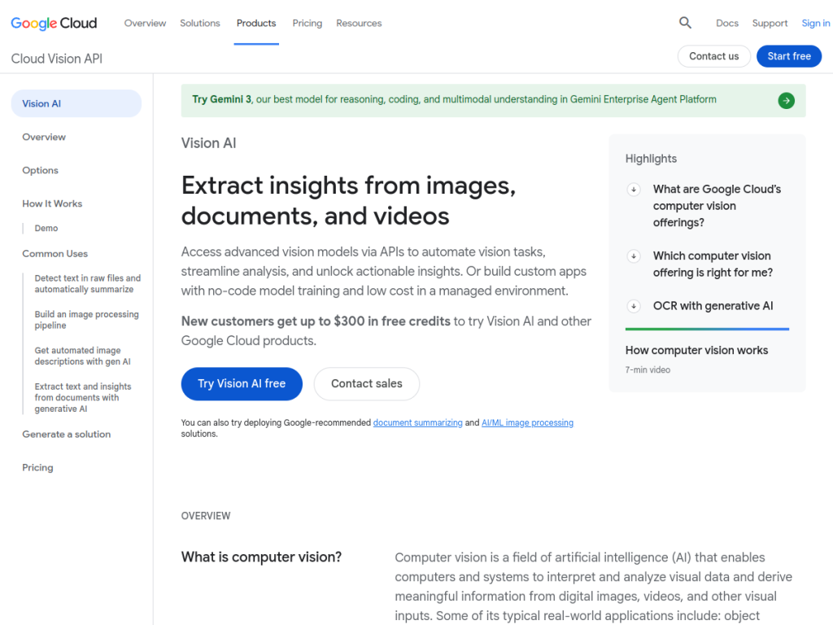
Task: Open "Detect text in raw files" sidebar link
Action: (x=88, y=284)
